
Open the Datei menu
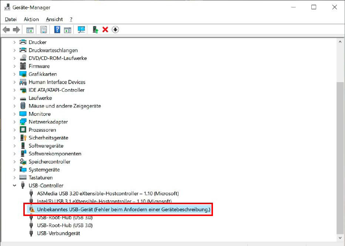(11, 19)
